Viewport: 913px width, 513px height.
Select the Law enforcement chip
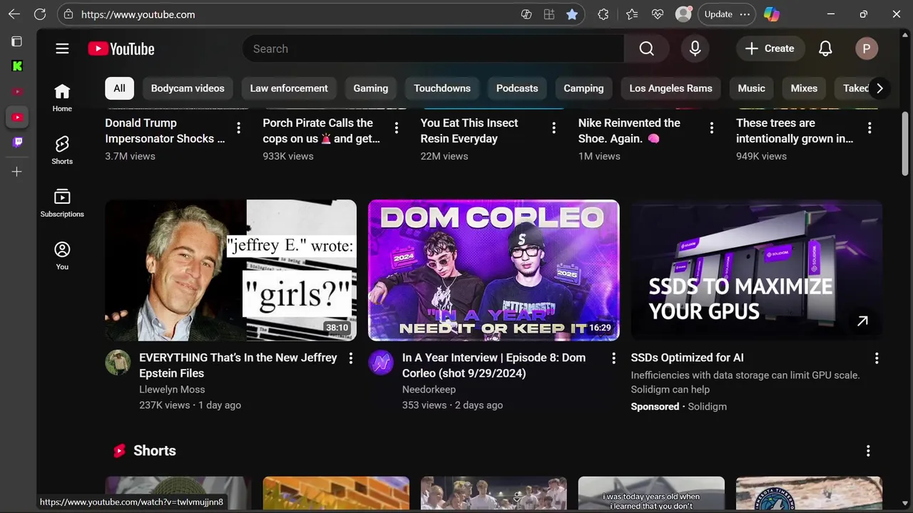289,88
